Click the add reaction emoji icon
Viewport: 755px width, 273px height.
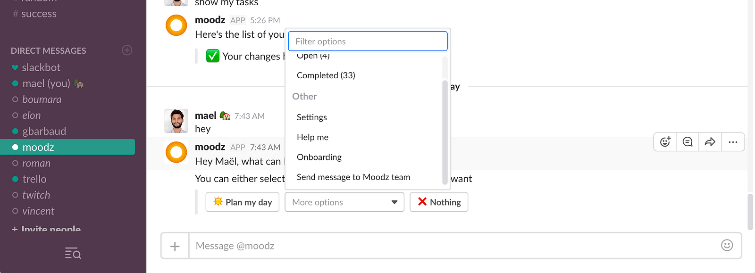[665, 142]
